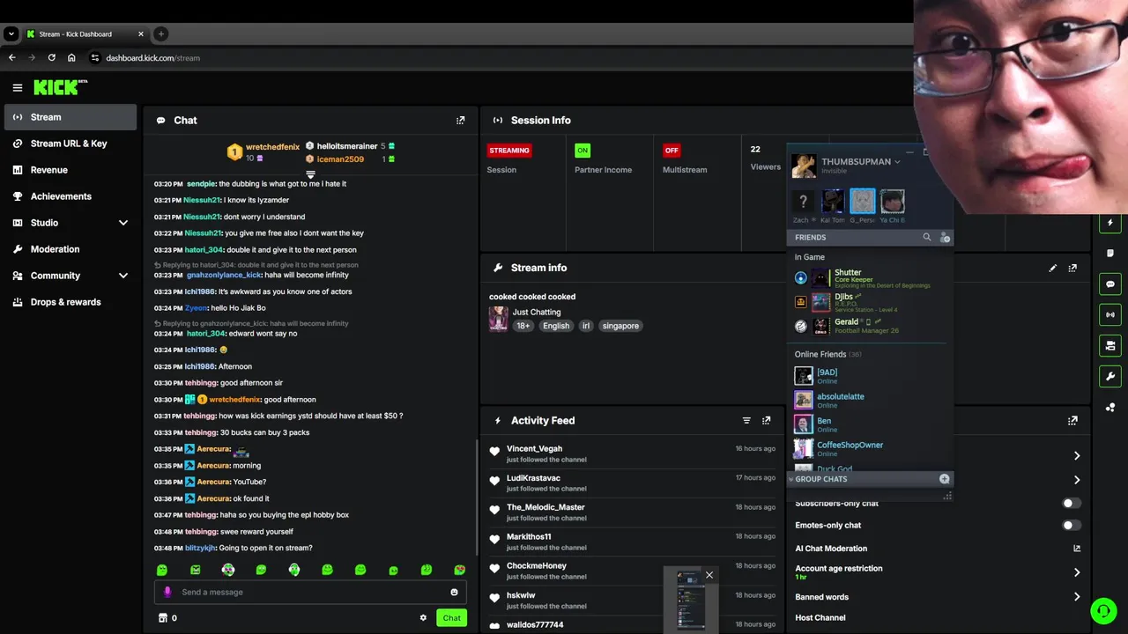
Task: Open Host Channel setting
Action: 820,618
